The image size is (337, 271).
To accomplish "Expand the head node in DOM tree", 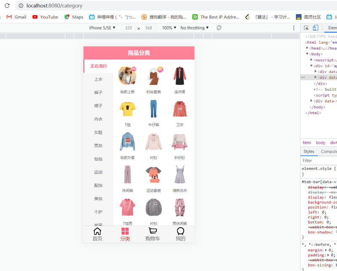I will click(307, 48).
